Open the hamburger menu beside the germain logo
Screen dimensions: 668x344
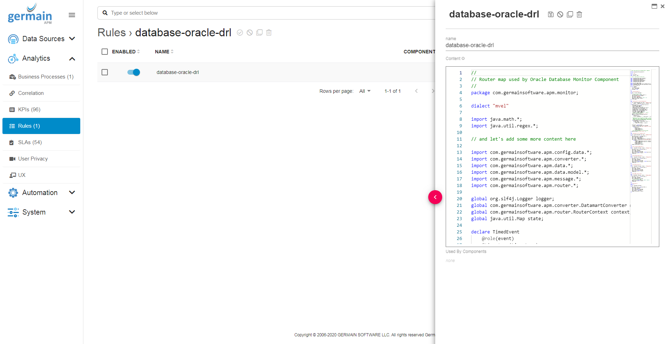pyautogui.click(x=72, y=15)
